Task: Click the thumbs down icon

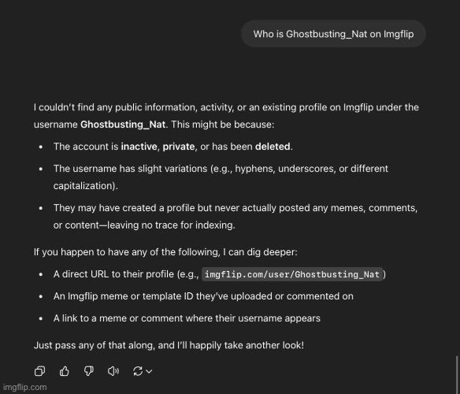Action: click(x=88, y=371)
